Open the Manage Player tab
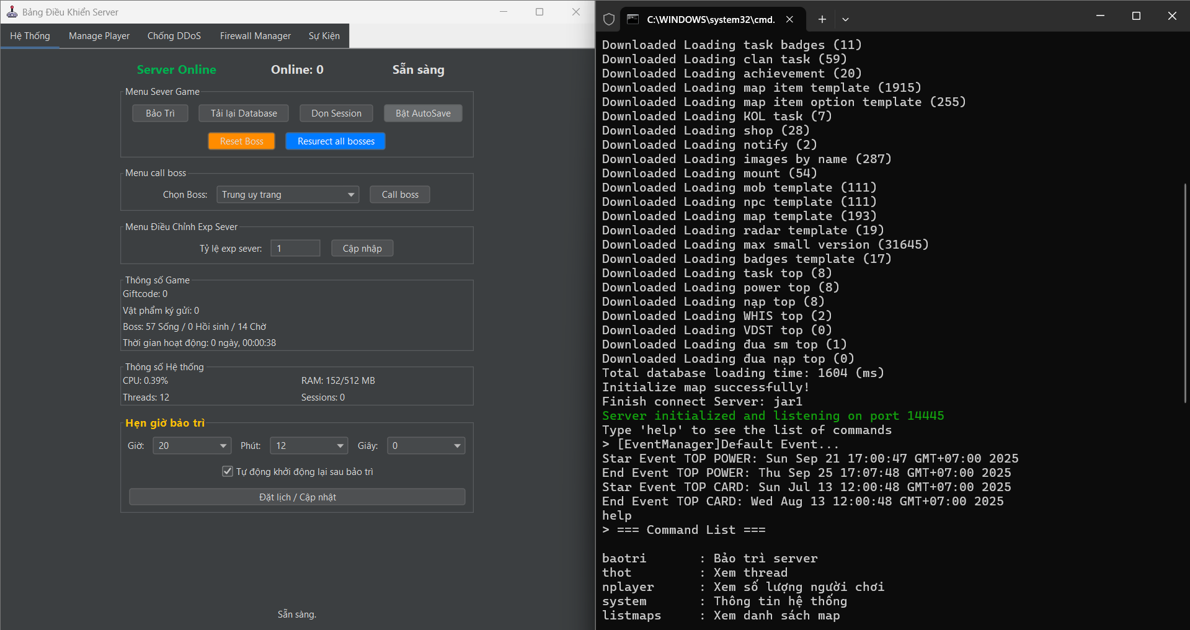 point(99,36)
